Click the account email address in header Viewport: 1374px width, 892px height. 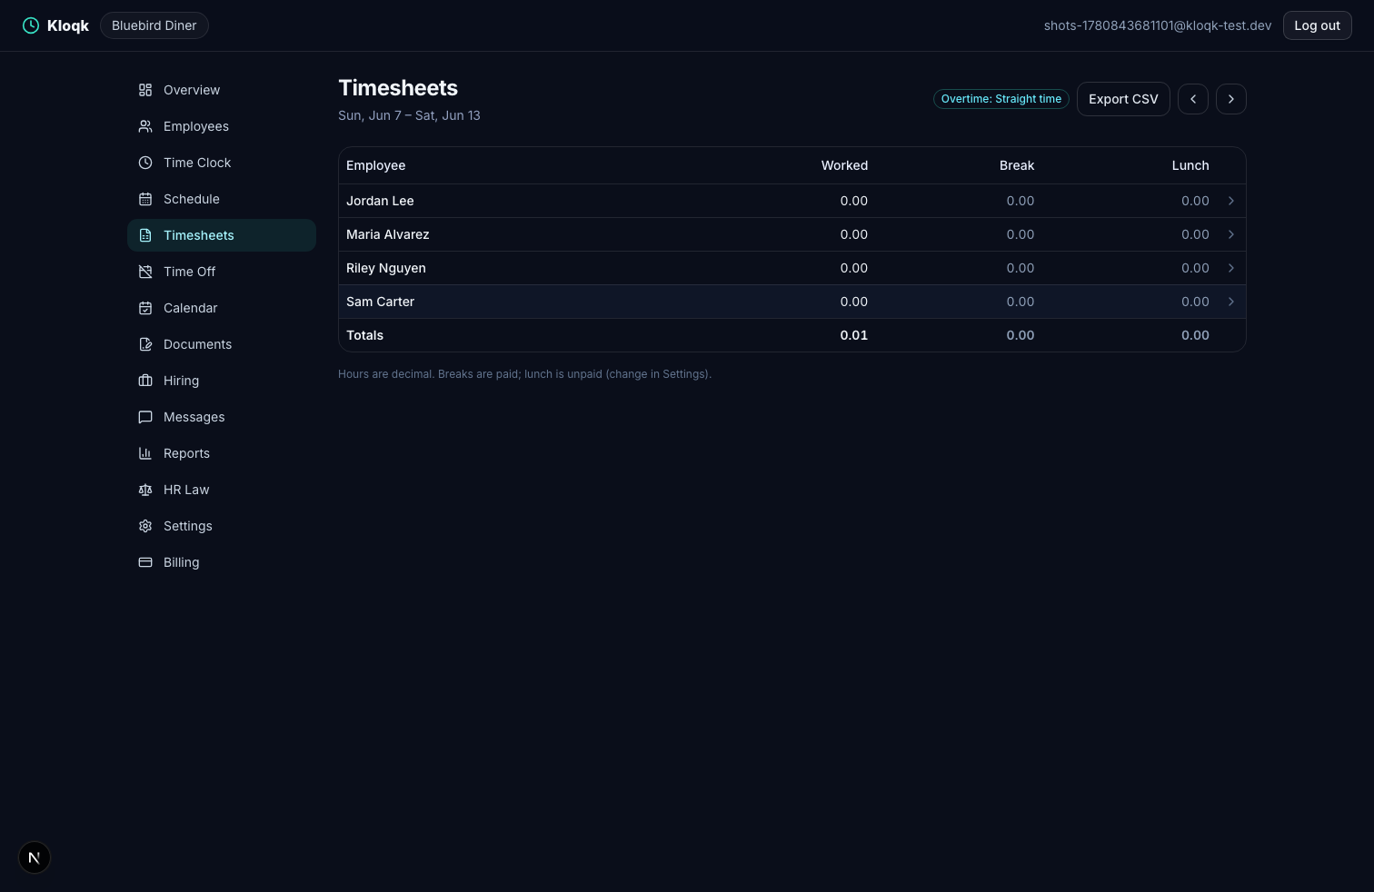click(1158, 25)
